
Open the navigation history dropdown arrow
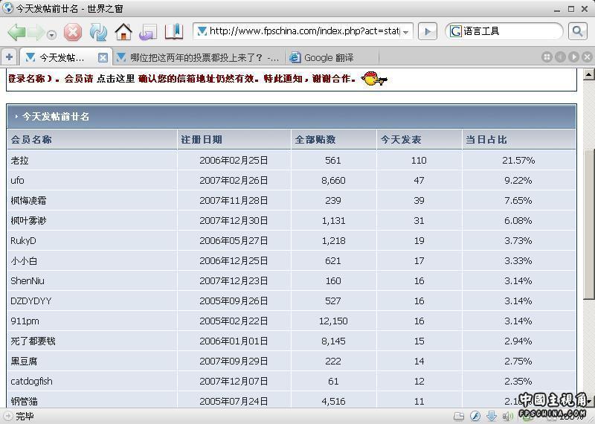tap(51, 35)
